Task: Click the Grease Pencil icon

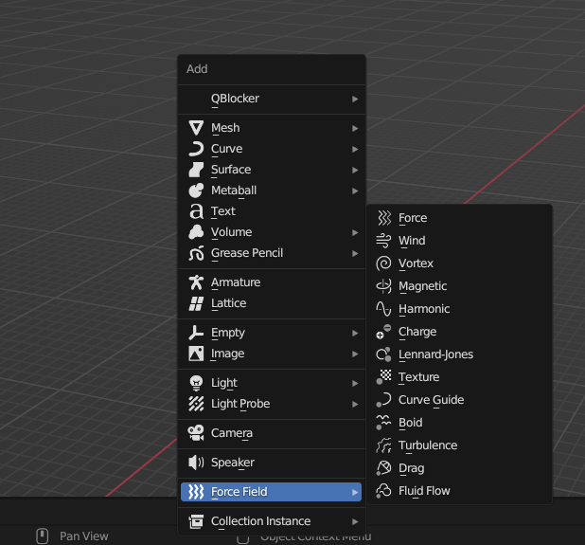Action: 196,253
